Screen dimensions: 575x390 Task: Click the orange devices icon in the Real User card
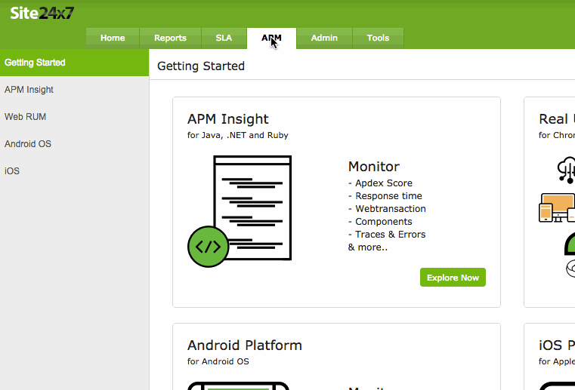coord(558,207)
